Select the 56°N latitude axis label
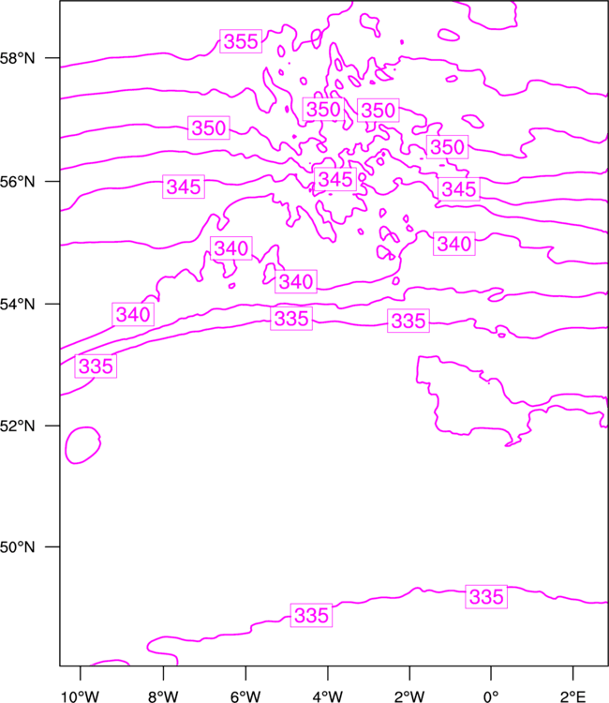This screenshot has height=703, width=609. [17, 182]
